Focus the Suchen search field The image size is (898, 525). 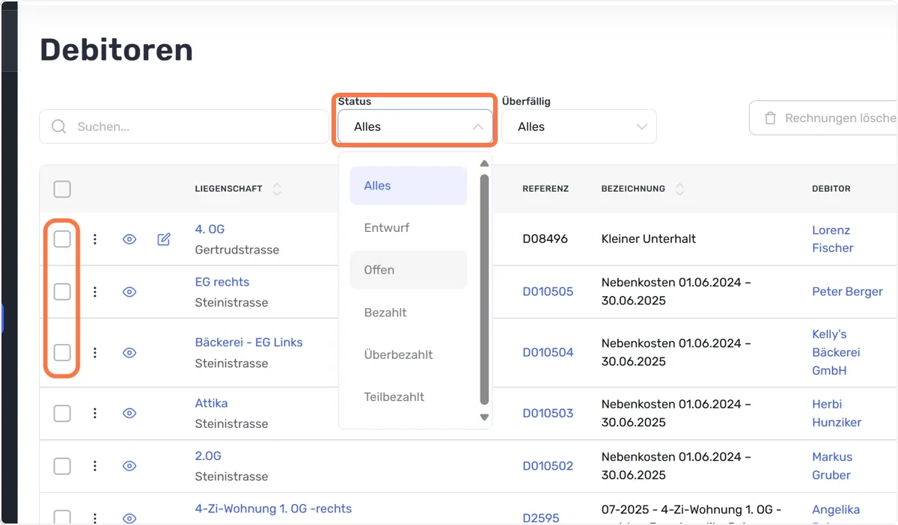(x=184, y=127)
